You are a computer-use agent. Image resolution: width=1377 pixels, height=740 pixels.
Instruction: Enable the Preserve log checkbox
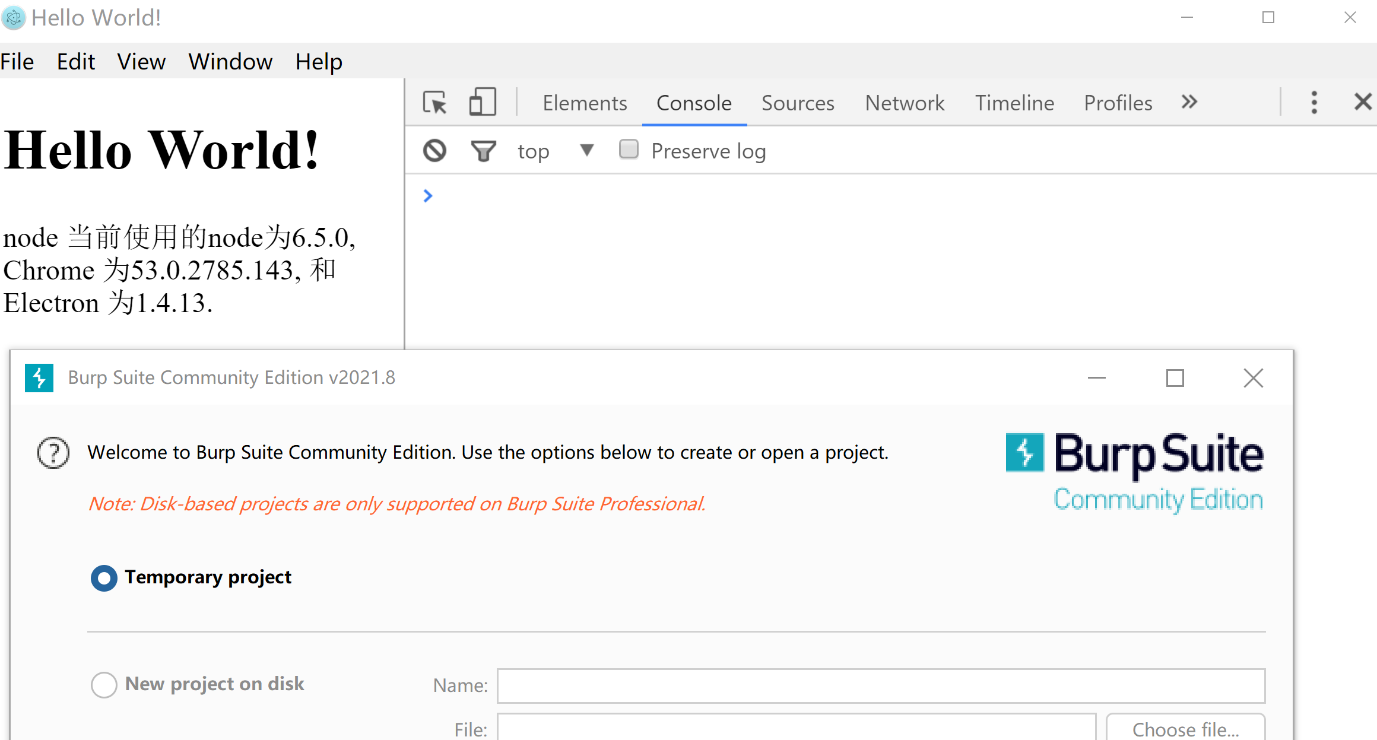(629, 150)
